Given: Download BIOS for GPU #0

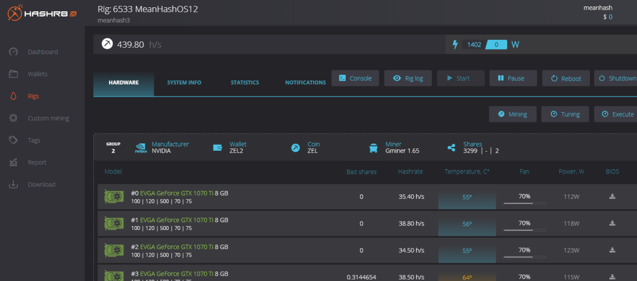Looking at the screenshot, I should 613,196.
